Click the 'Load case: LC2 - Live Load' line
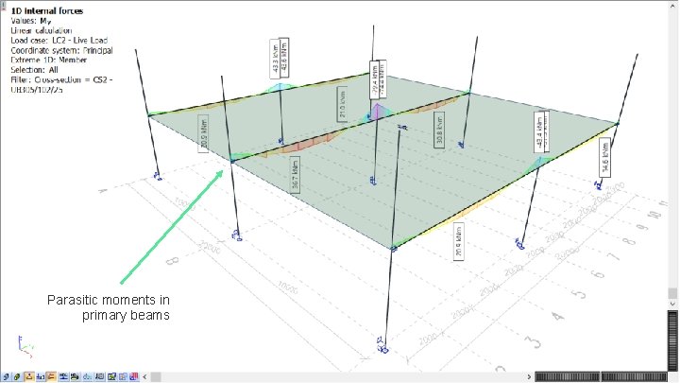This screenshot has width=680, height=383. (x=59, y=40)
